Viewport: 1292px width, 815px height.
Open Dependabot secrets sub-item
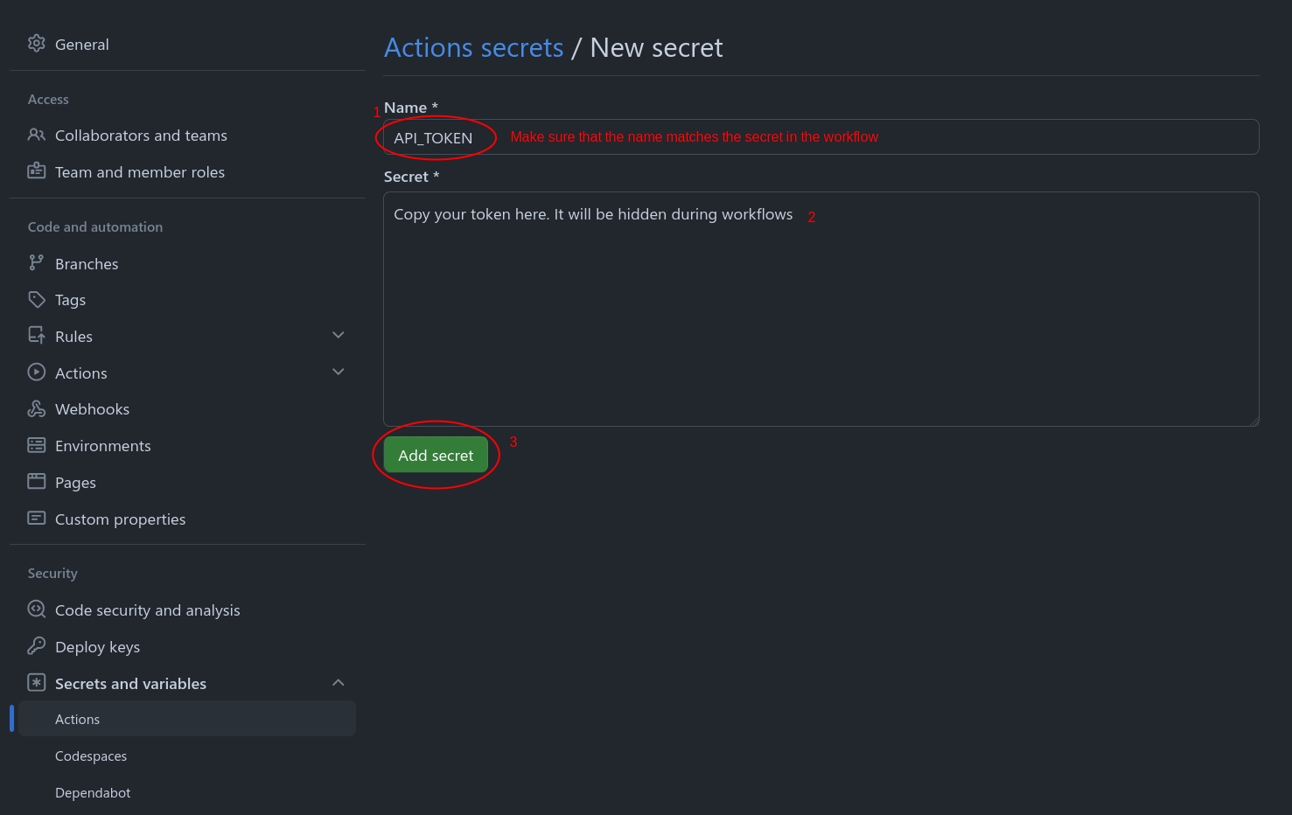(x=93, y=793)
